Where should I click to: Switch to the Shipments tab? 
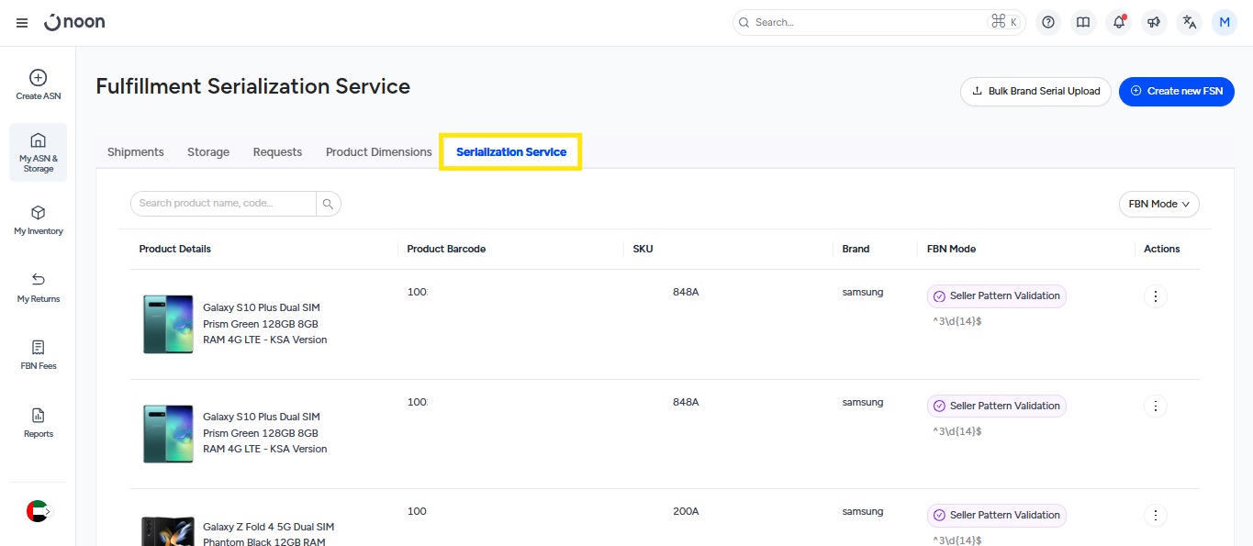coord(135,152)
